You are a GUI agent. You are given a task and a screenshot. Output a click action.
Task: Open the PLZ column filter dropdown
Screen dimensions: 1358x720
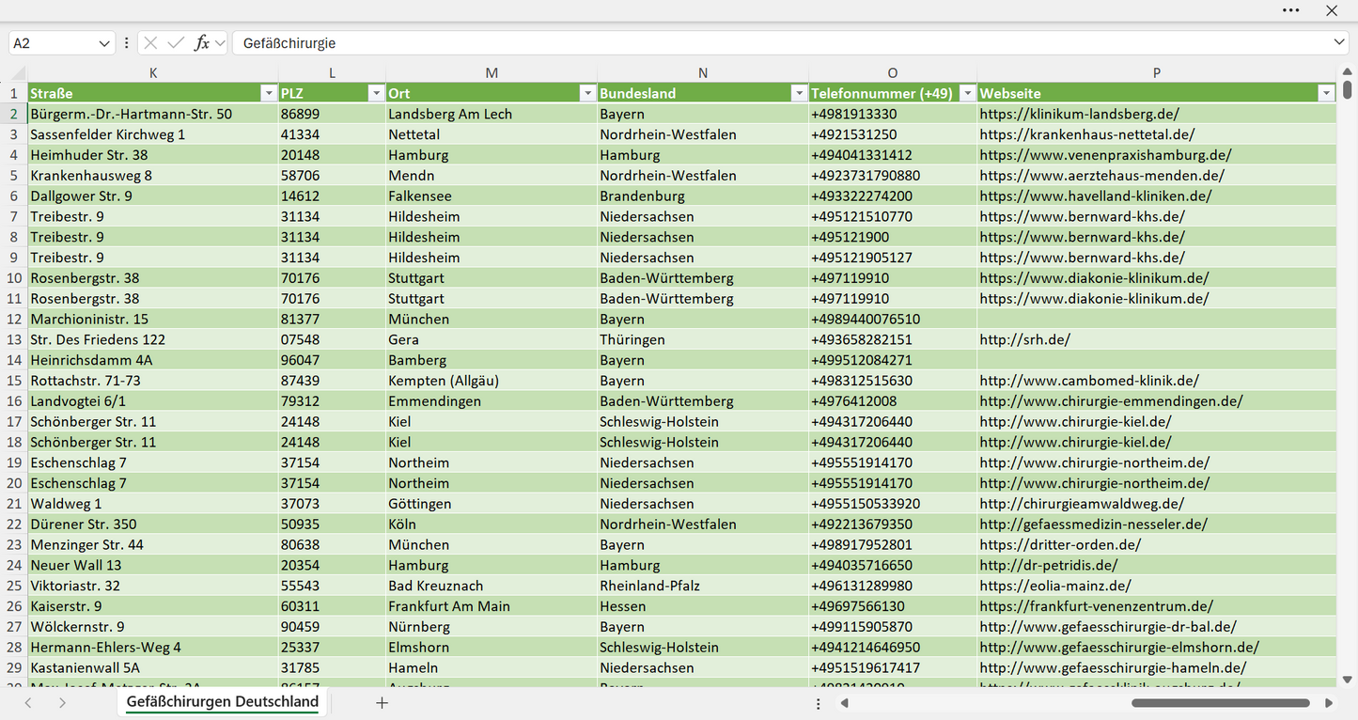point(376,93)
